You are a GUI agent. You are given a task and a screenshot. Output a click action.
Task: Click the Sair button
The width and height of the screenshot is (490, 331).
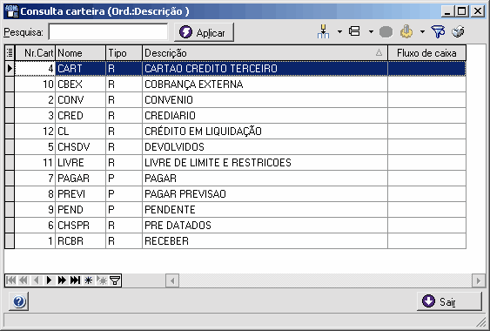[449, 301]
